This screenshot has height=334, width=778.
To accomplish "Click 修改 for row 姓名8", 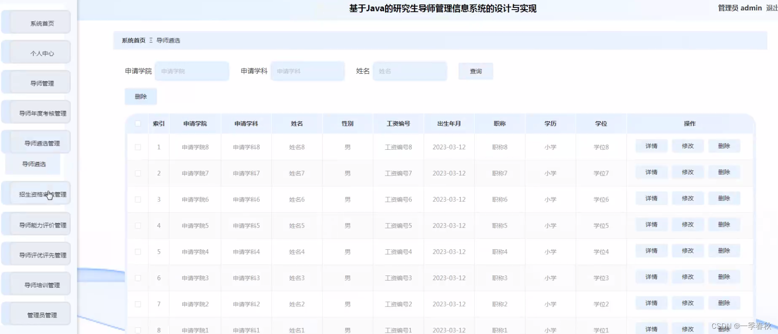I will click(688, 146).
